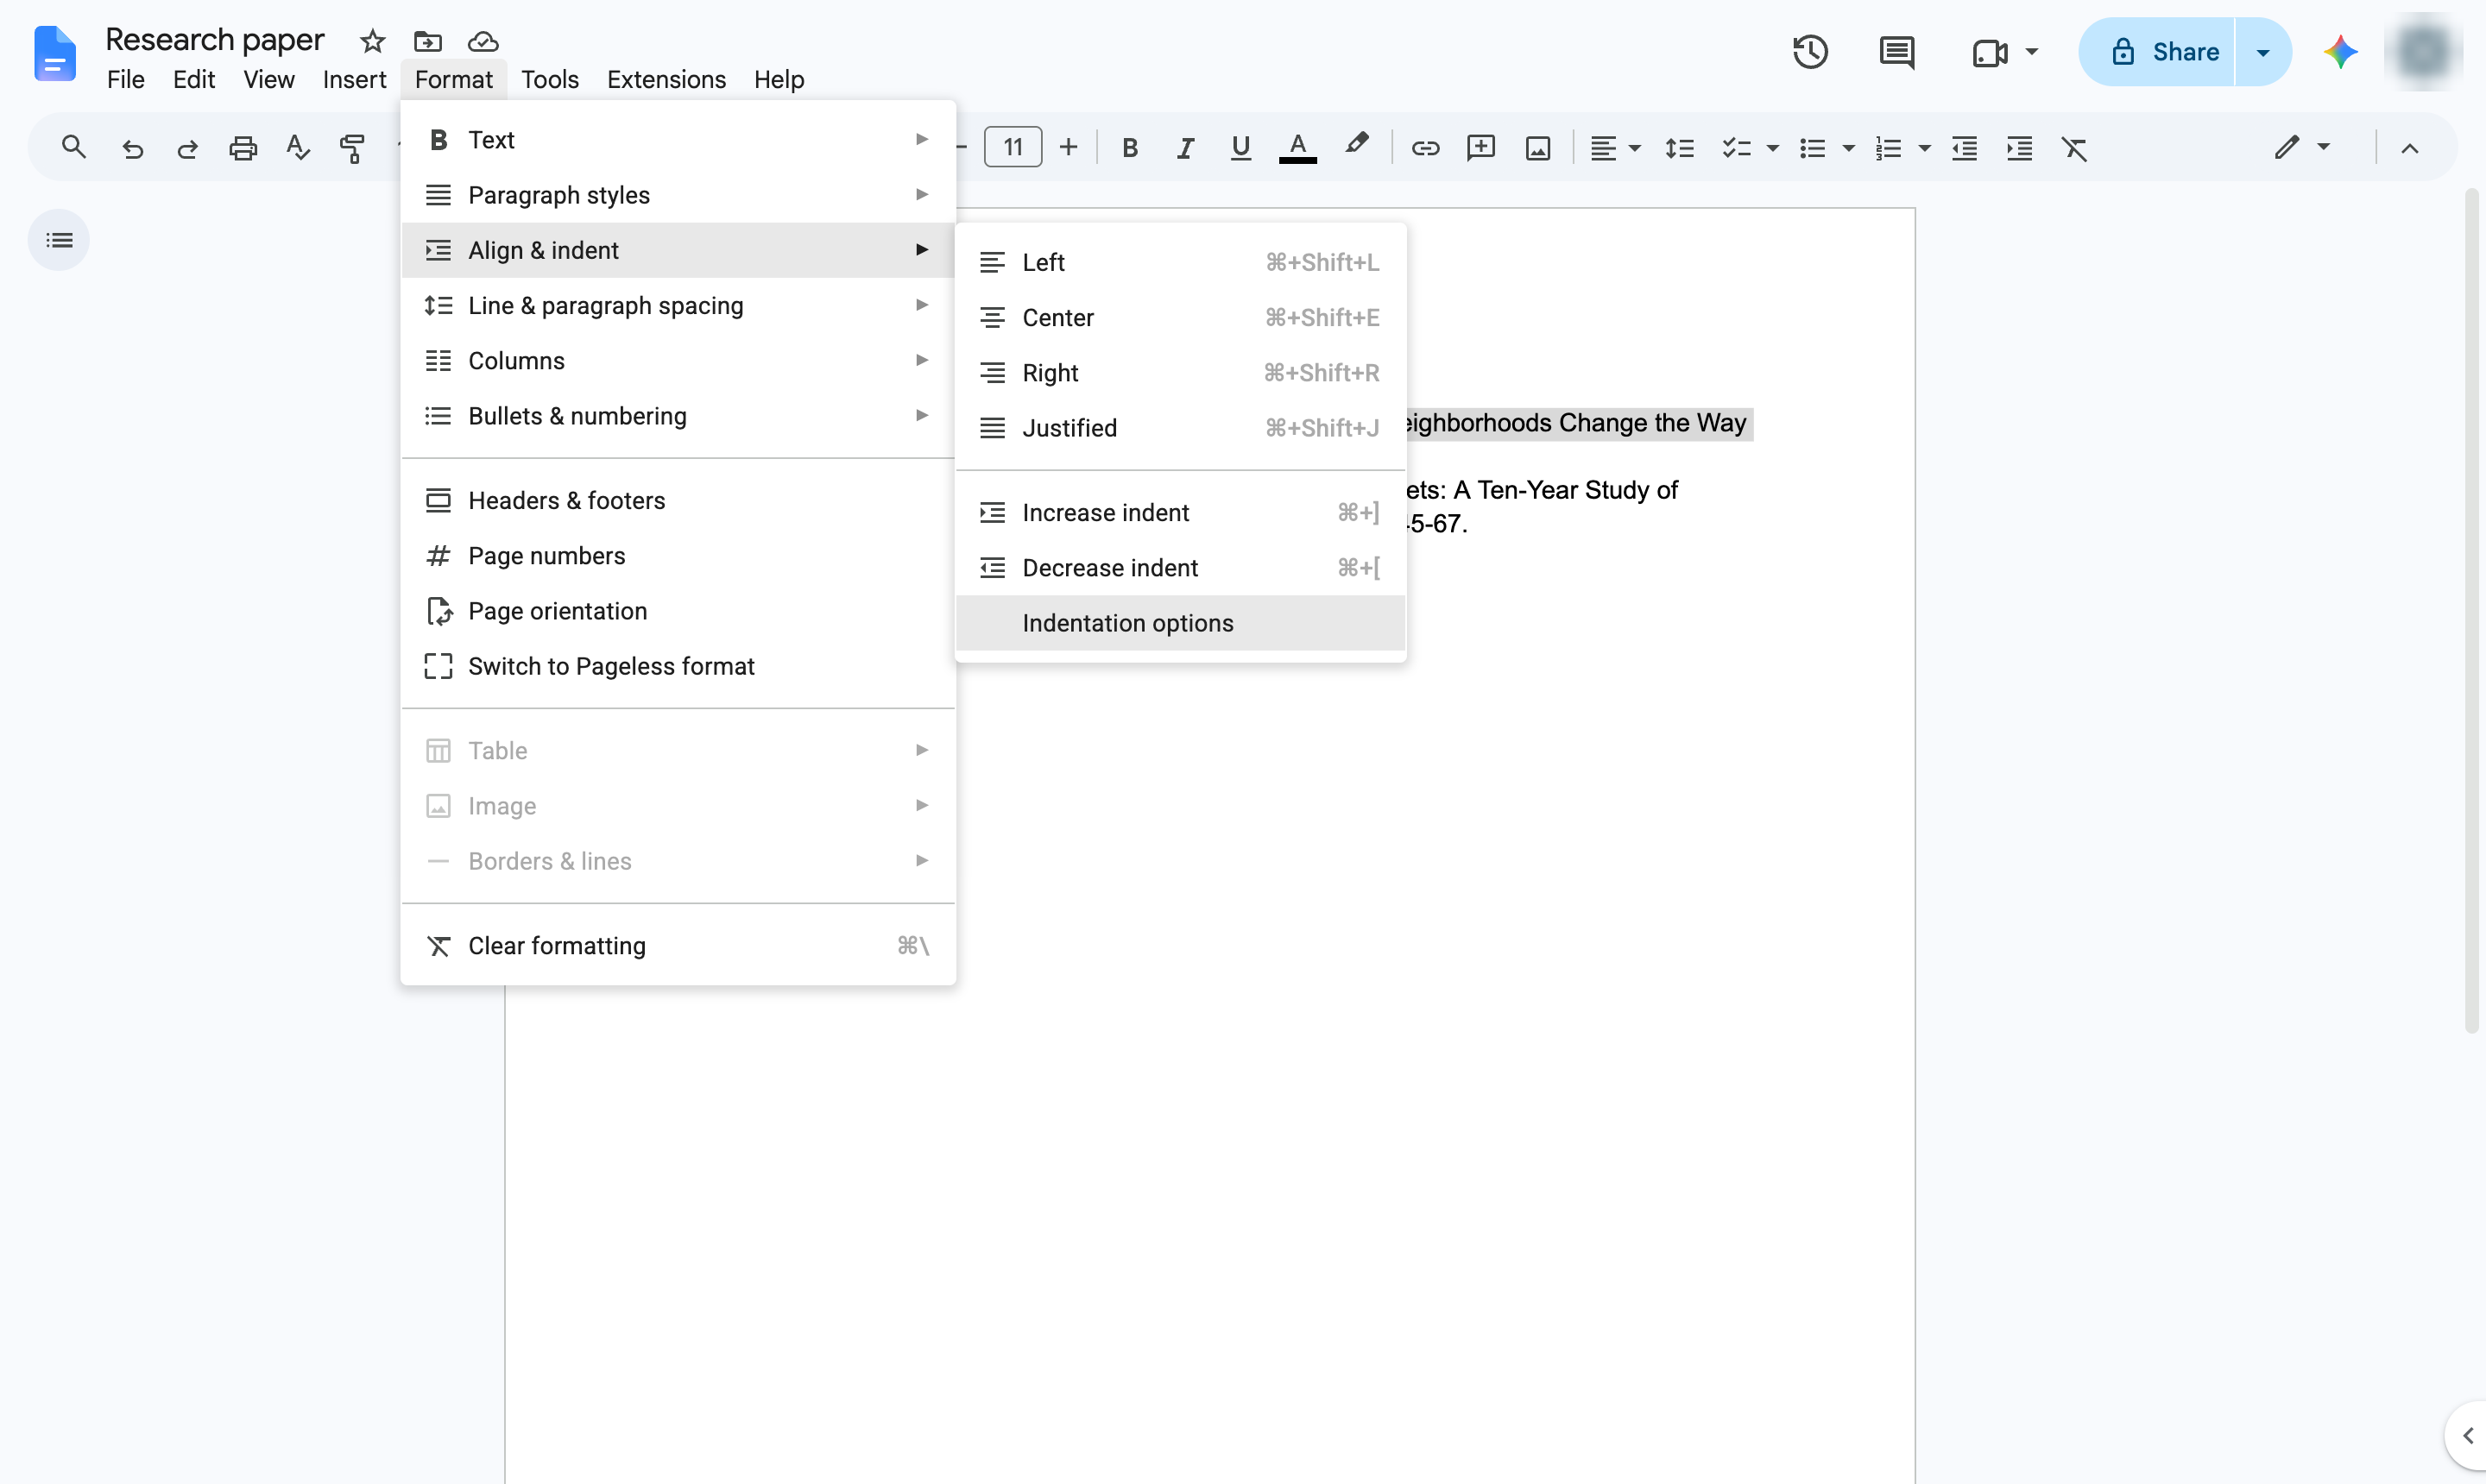Click the print icon
Viewport: 2486px width, 1484px height.
pos(242,148)
